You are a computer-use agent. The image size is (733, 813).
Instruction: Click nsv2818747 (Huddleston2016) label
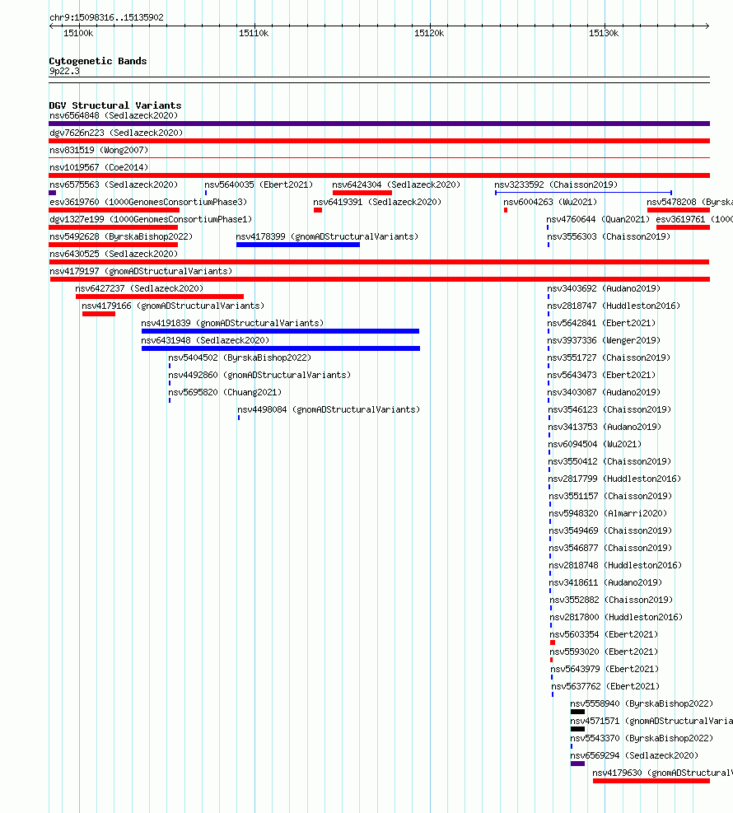point(614,306)
